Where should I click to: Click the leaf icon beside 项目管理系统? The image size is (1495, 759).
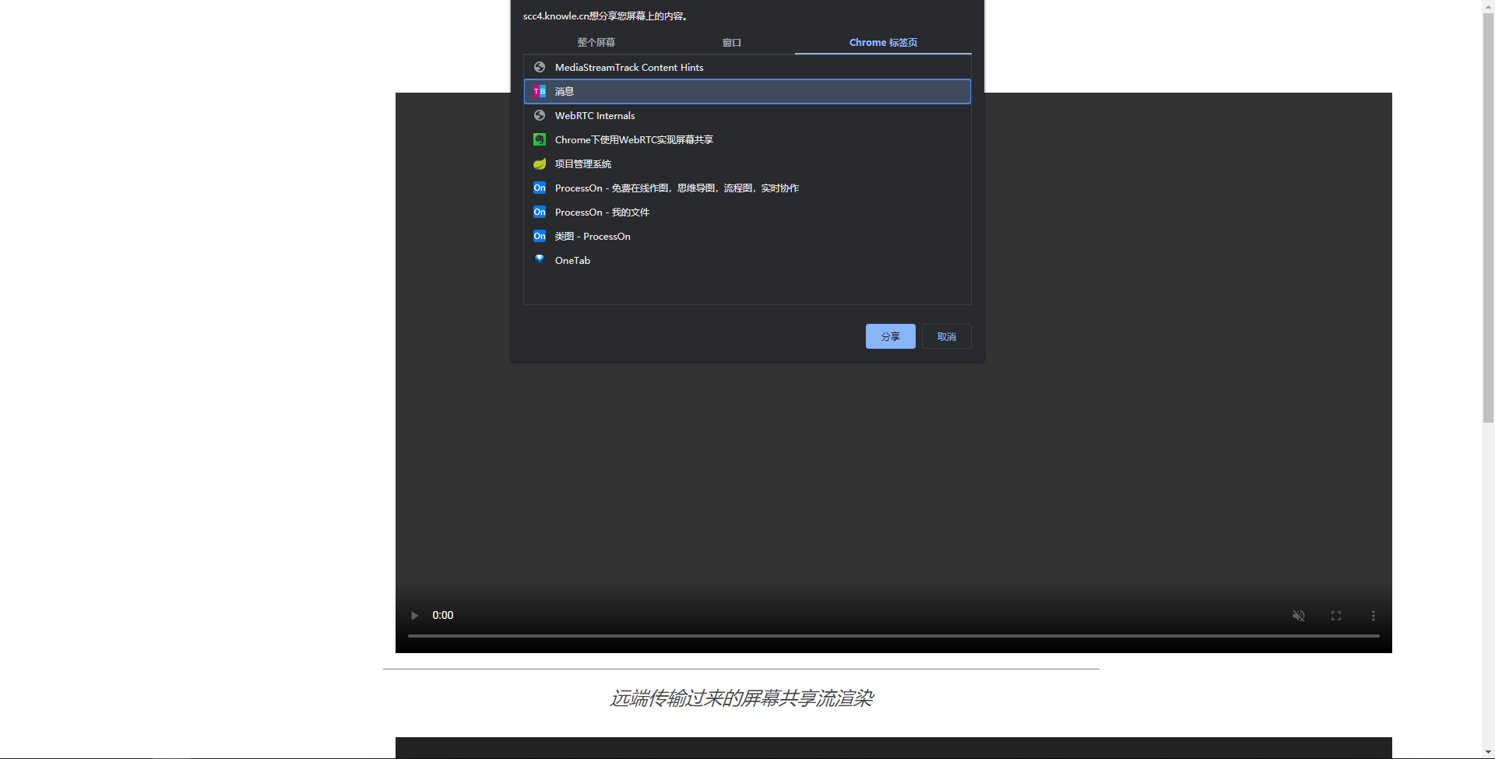[540, 163]
